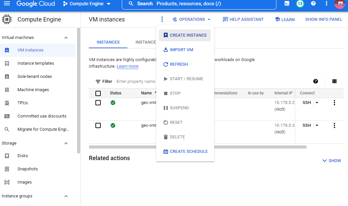Open the help question mark icon in top bar

(x=313, y=3)
